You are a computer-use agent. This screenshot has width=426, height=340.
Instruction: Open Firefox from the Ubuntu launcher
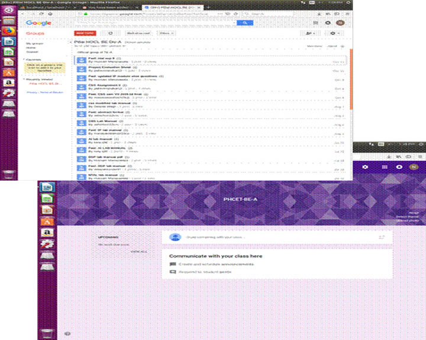tap(9, 30)
